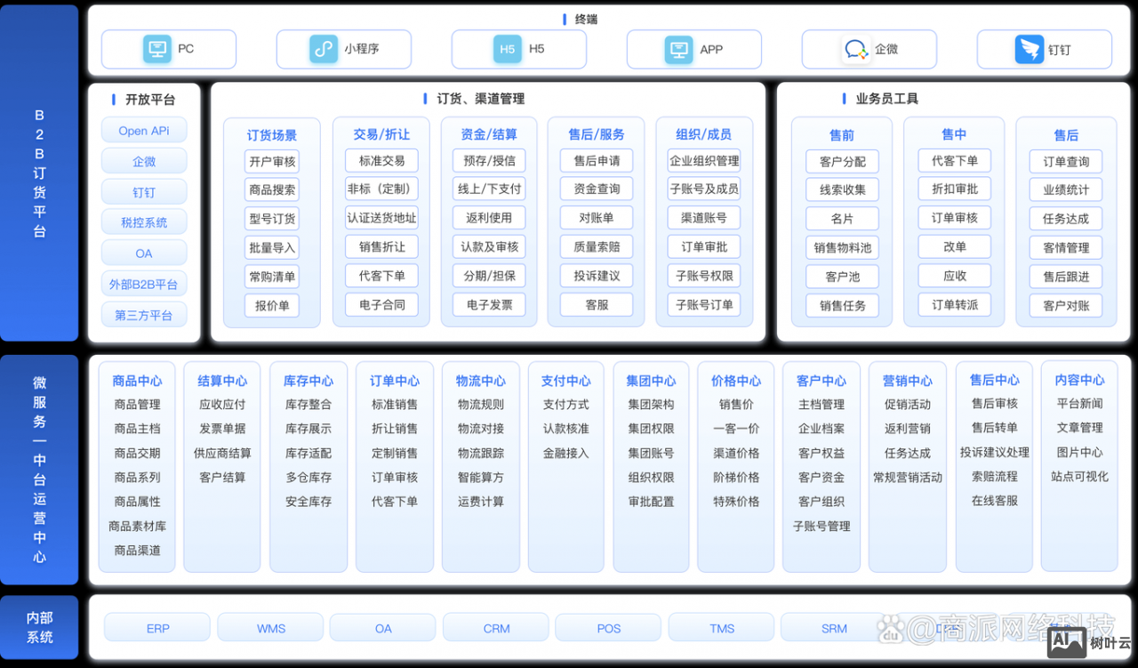Open the Open API entry under 开发平台
Viewport: 1138px width, 668px height.
[x=143, y=130]
